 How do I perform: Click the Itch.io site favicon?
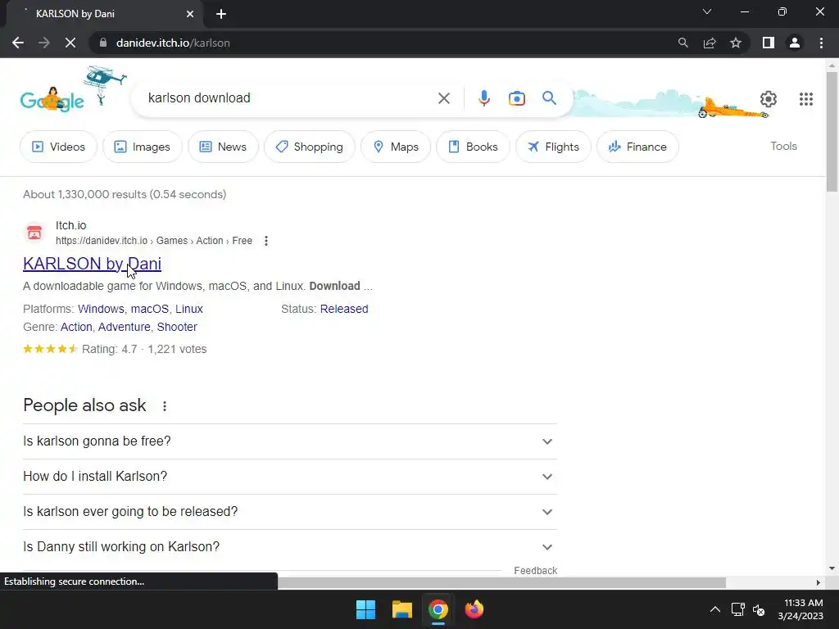pyautogui.click(x=34, y=233)
